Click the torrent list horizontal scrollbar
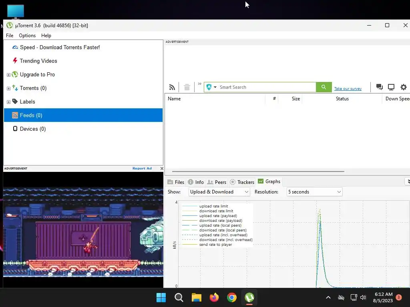Screen dimensions: 410x307 point(258,171)
